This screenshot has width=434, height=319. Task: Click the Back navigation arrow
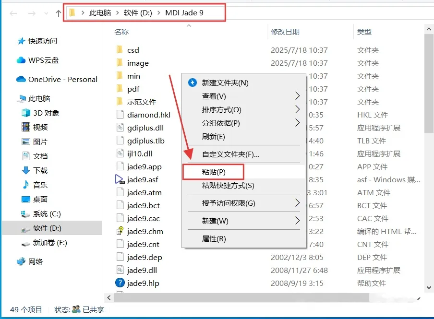coord(13,13)
